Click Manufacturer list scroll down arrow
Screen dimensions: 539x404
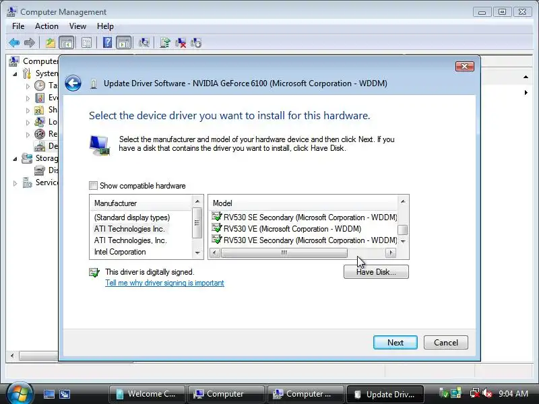pos(197,253)
